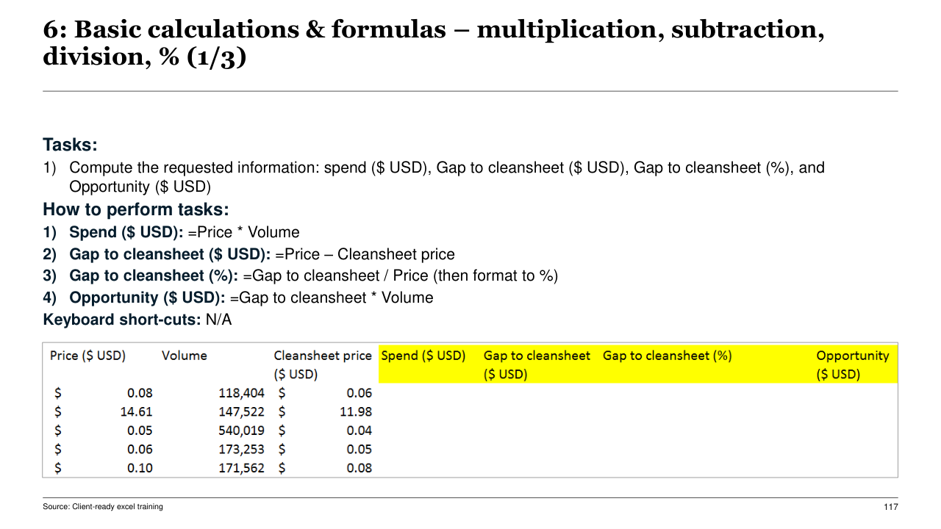Click the "=Gap to cleansheet * Volume" formula text
Viewport: 941px width, 529px height.
pyautogui.click(x=332, y=298)
